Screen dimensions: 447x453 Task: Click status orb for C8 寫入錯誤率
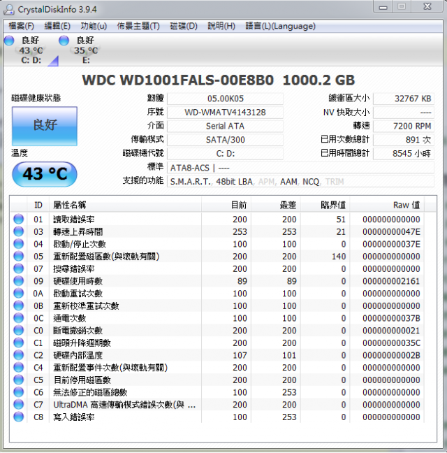[x=18, y=417]
